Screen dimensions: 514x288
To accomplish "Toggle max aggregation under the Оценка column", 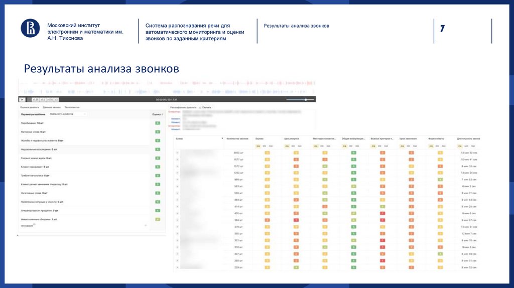I will pos(271,146).
